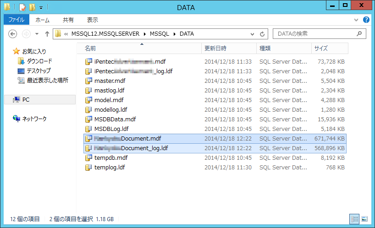Open 最近表示した場所 in navigation pane

click(x=47, y=80)
